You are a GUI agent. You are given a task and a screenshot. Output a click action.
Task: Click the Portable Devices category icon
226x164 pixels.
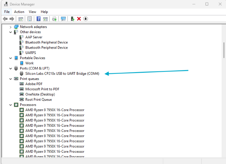click(16, 58)
